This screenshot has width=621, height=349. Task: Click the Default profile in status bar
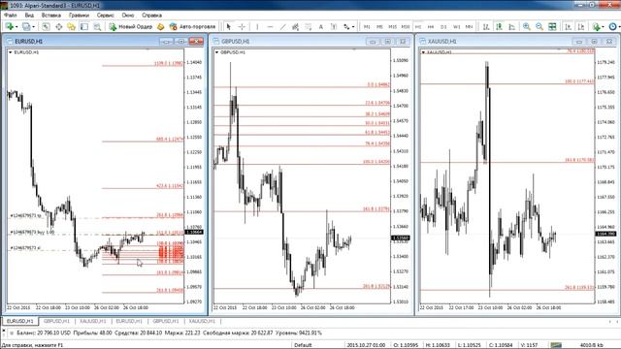pyautogui.click(x=303, y=345)
